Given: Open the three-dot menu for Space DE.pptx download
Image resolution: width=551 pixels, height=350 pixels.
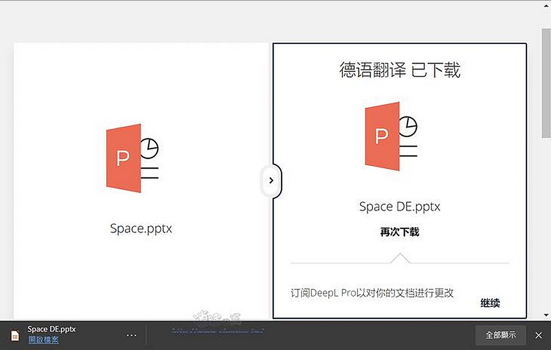Looking at the screenshot, I should click(131, 335).
